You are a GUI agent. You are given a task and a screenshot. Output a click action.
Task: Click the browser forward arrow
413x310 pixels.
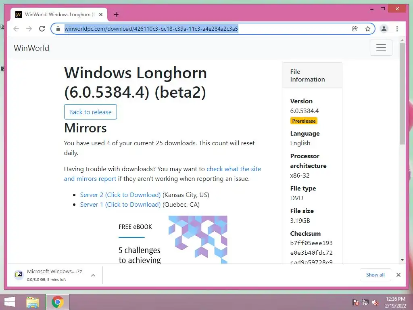[x=29, y=29]
